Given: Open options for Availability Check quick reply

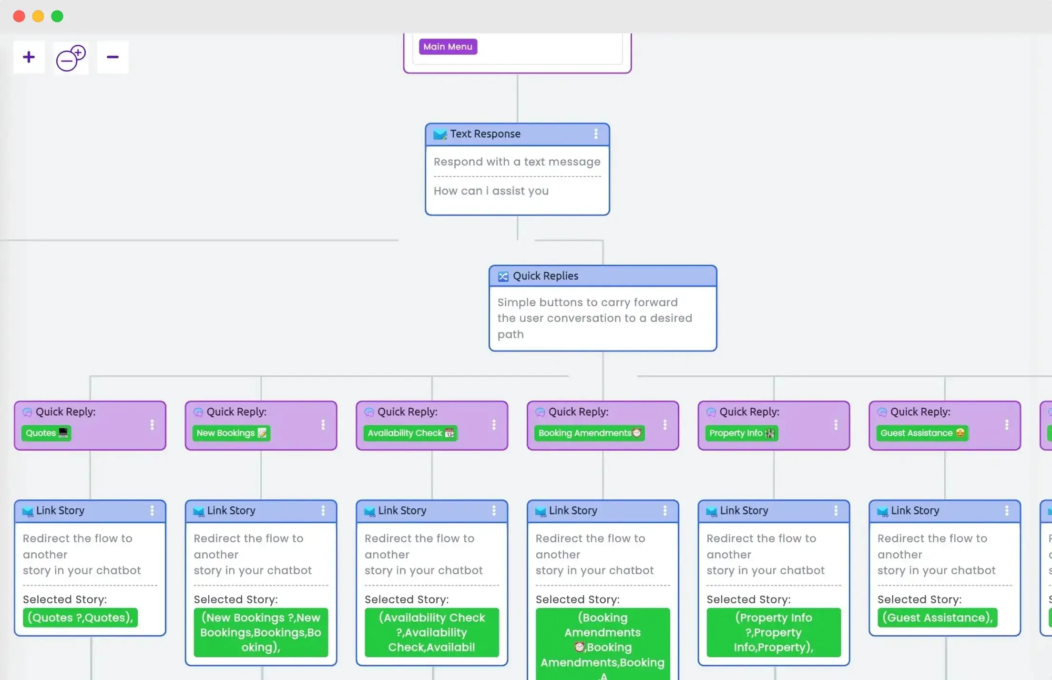Looking at the screenshot, I should 494,425.
